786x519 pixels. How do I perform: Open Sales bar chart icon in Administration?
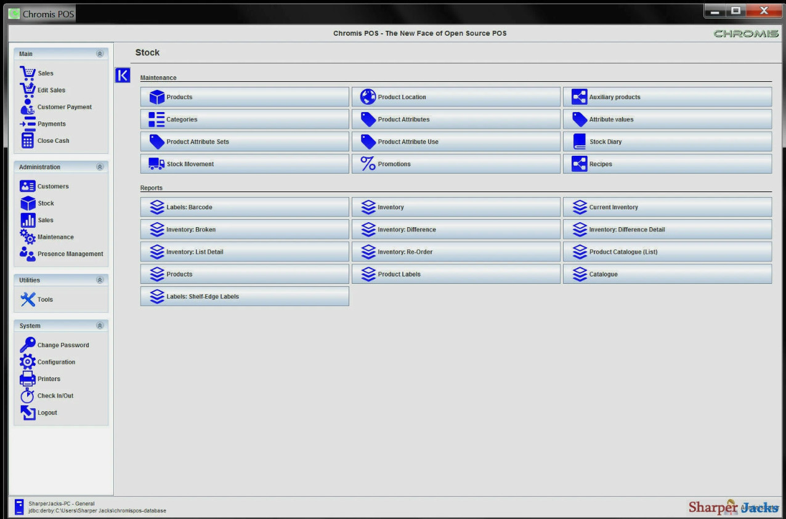pos(28,220)
